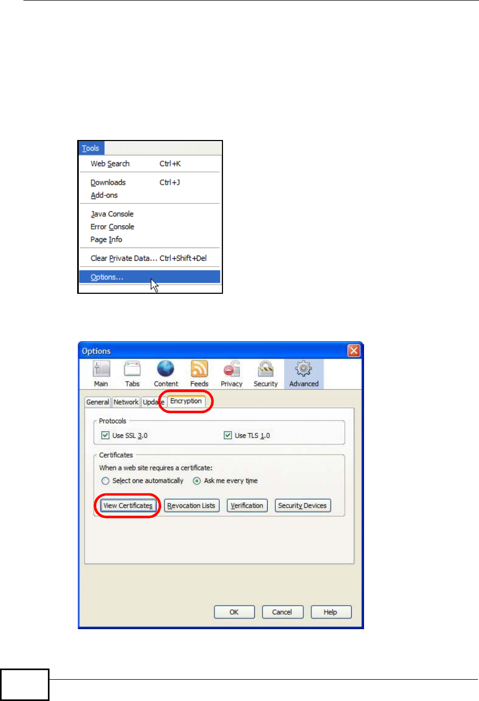This screenshot has height=701, width=479.
Task: Open the Verification settings
Action: [x=247, y=506]
